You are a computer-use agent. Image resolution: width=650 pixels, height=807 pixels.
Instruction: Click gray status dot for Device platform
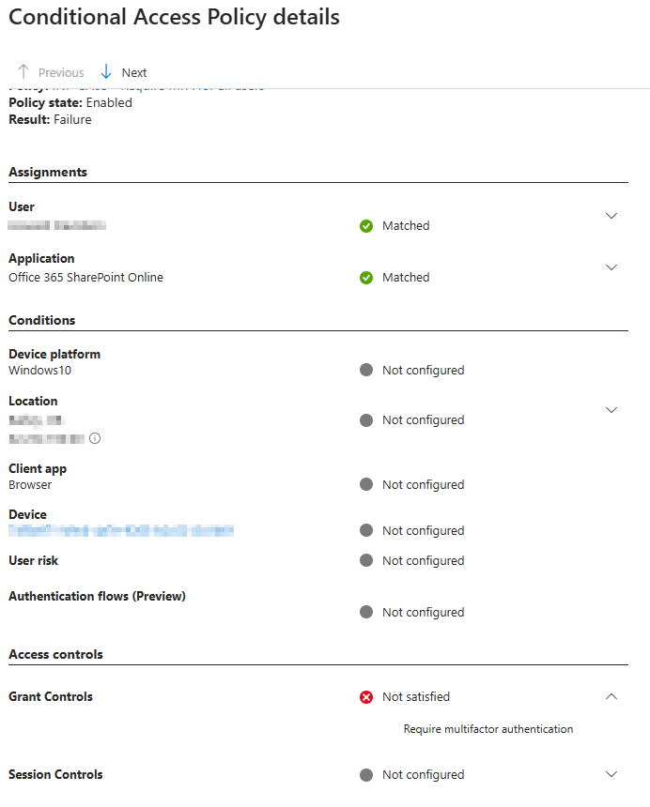(366, 370)
